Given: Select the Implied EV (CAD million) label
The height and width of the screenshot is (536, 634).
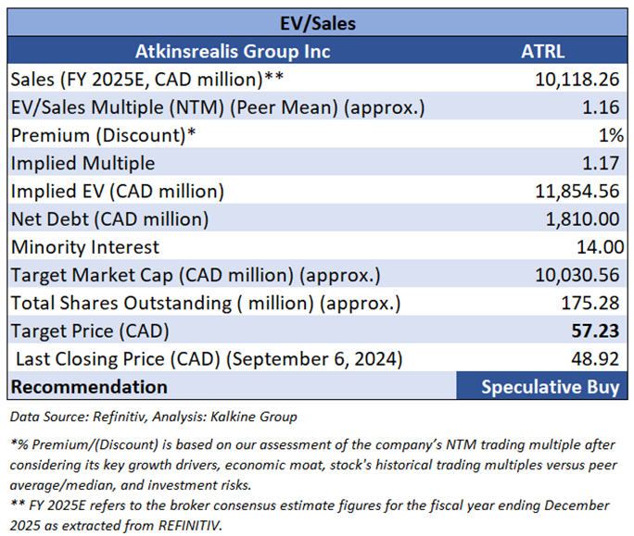Looking at the screenshot, I should (118, 191).
